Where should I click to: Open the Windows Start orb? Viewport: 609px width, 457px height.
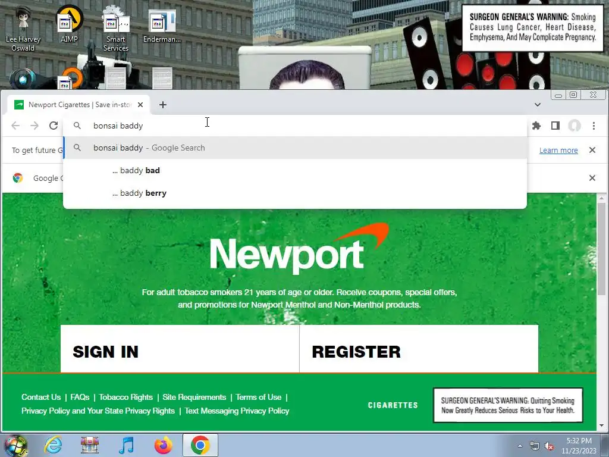coord(16,445)
